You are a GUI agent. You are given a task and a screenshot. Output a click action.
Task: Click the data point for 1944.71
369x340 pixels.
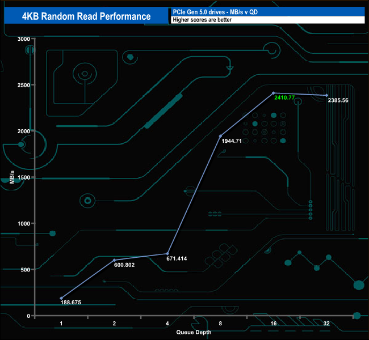(x=220, y=136)
